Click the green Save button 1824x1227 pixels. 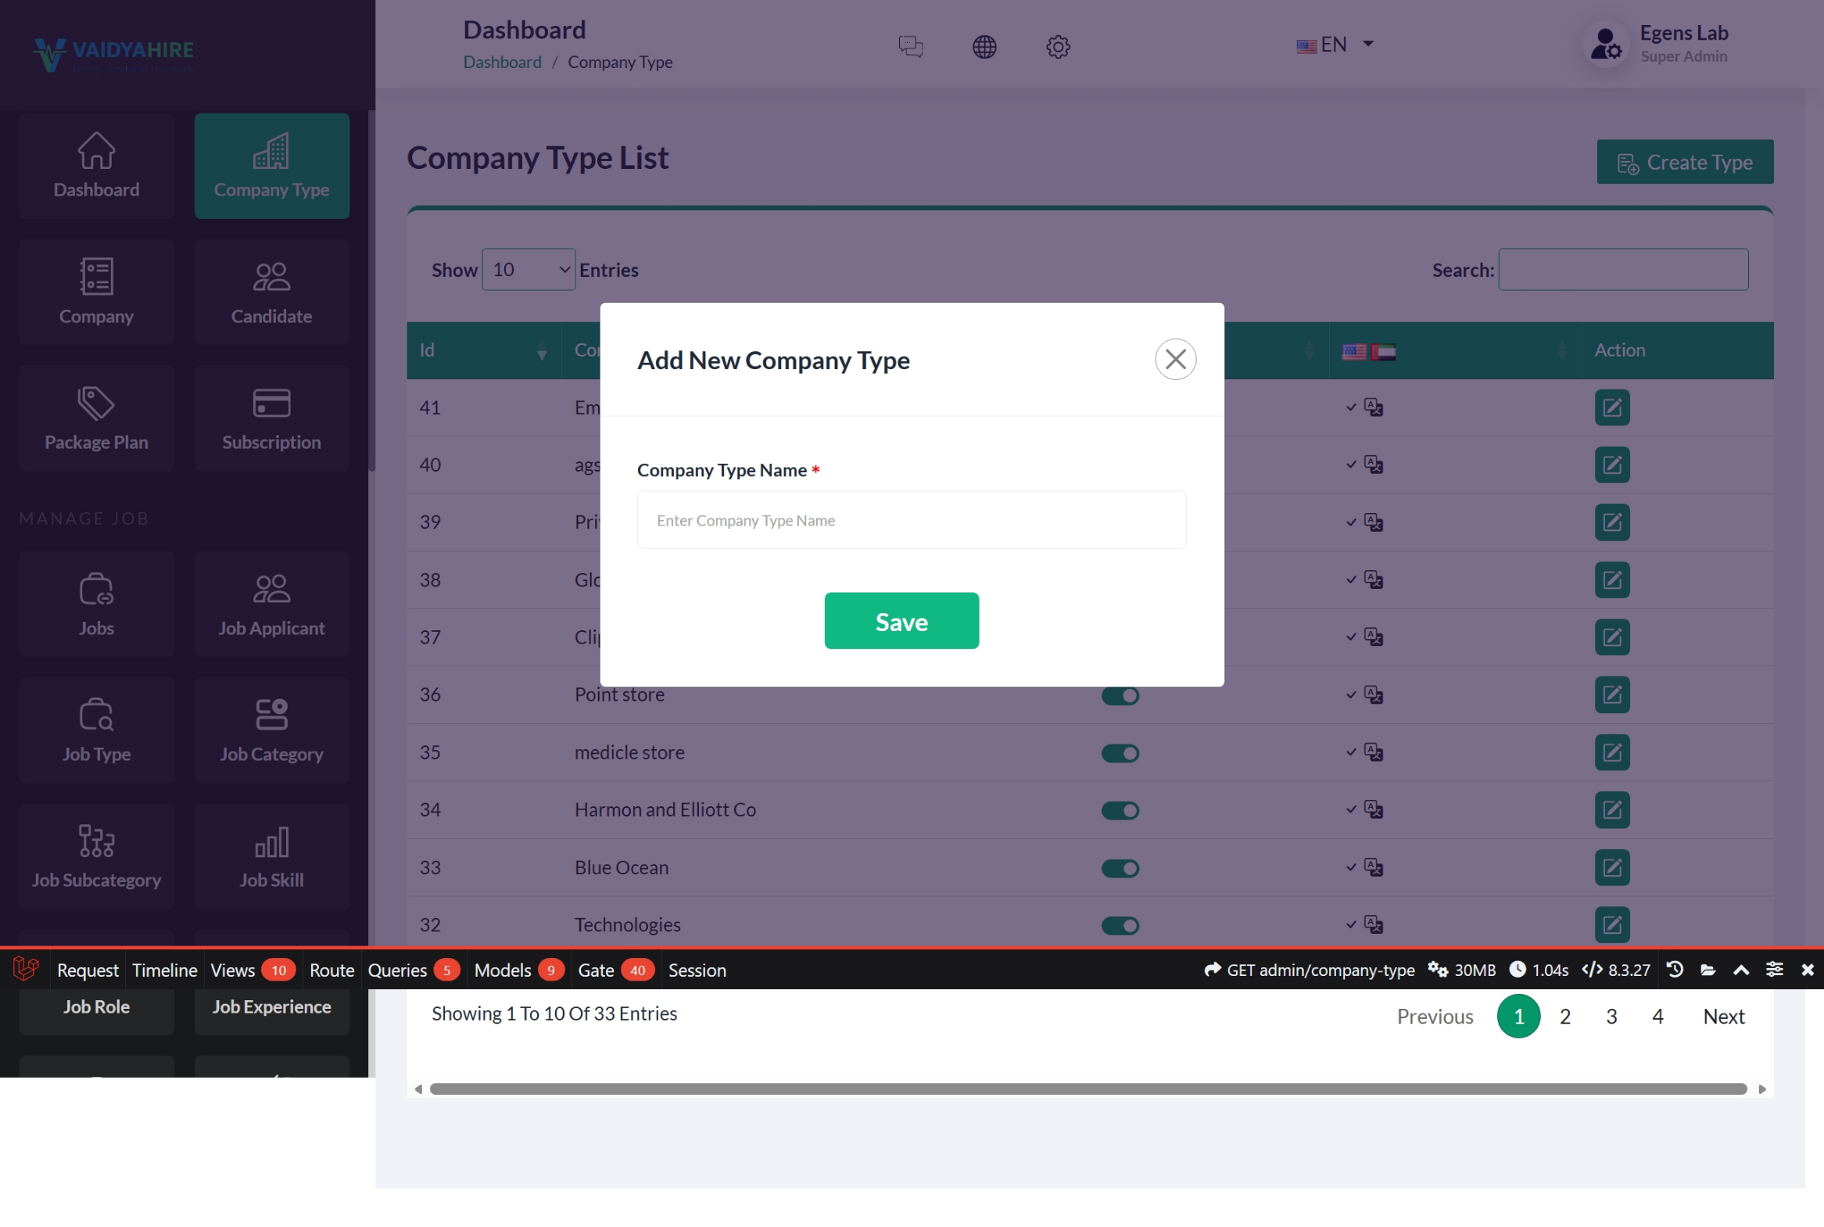901,621
